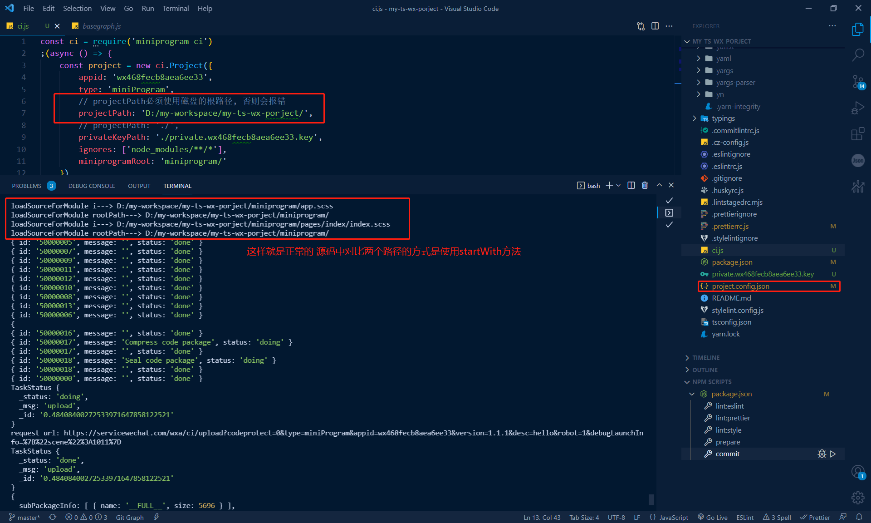
Task: Open the Extensions view icon
Action: click(x=858, y=134)
